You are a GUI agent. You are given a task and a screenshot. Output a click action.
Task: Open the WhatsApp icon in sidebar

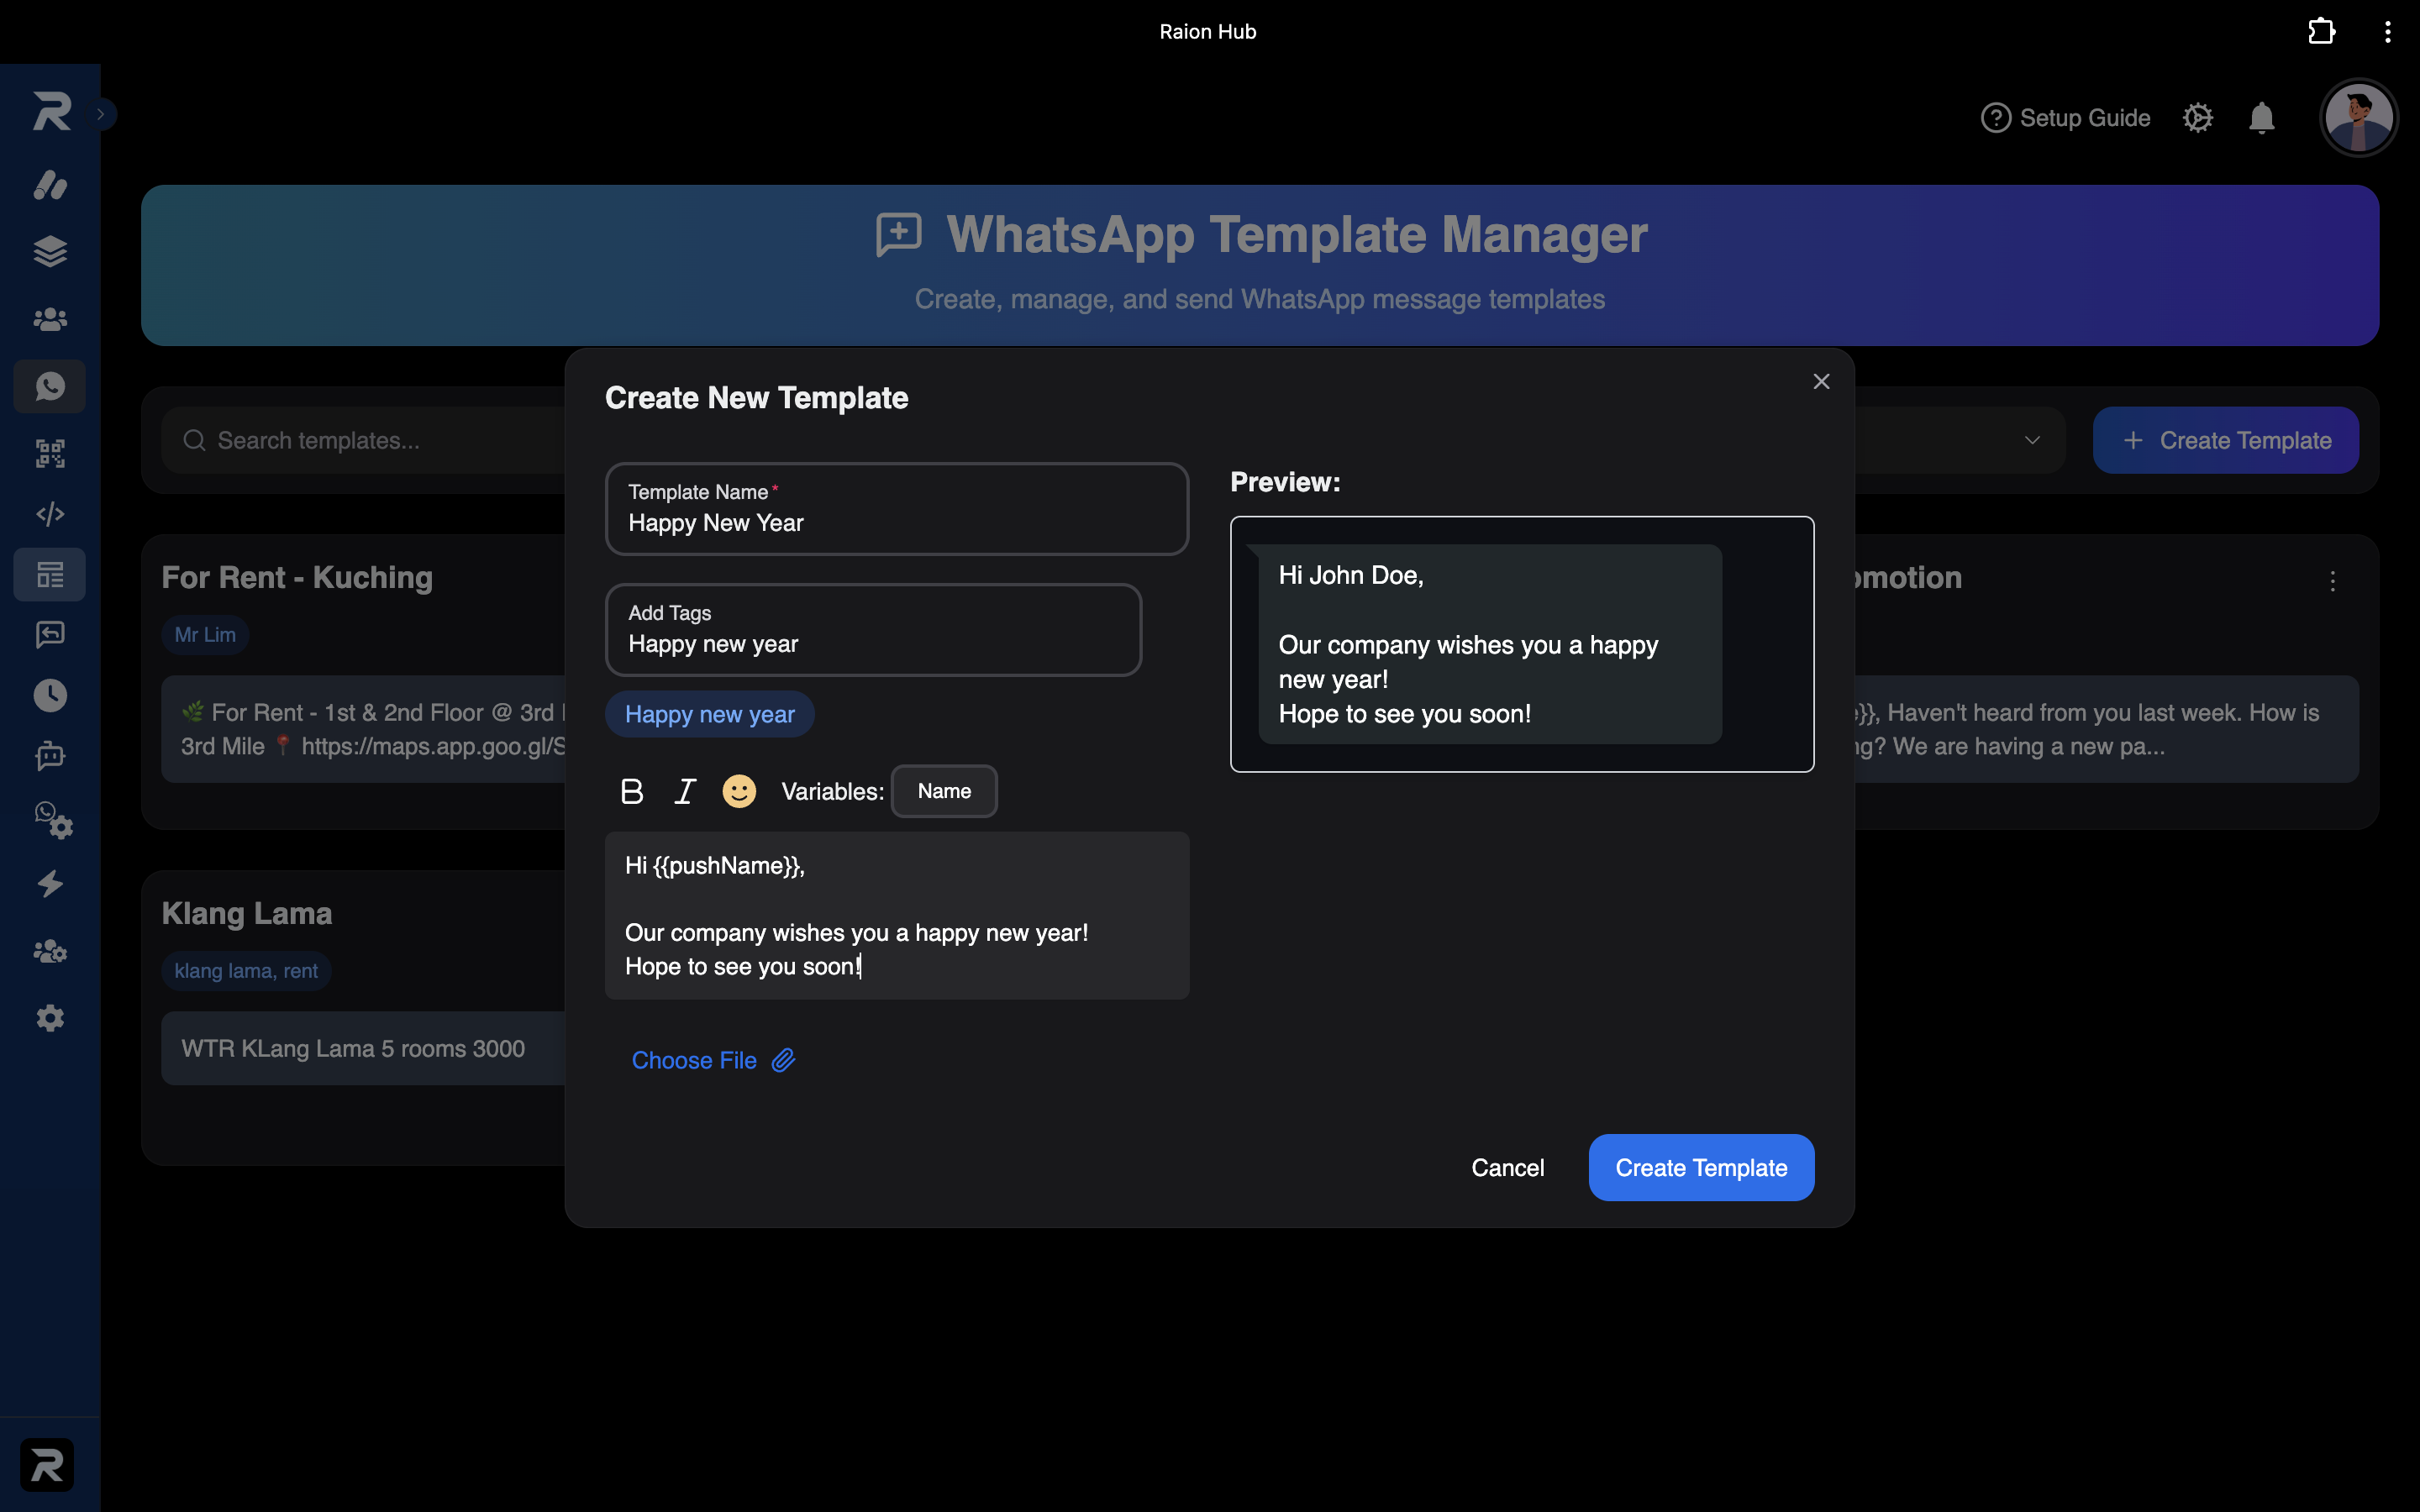pos(50,386)
